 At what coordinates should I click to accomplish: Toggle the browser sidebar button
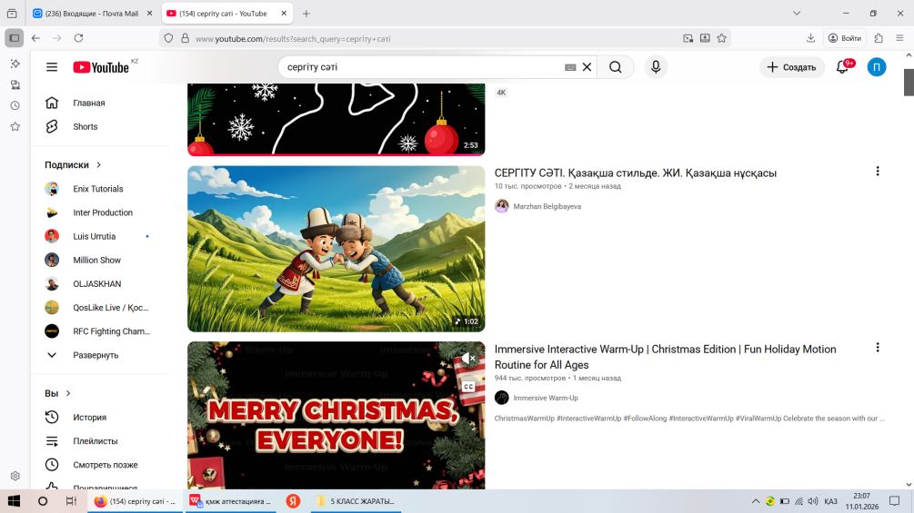[x=14, y=38]
